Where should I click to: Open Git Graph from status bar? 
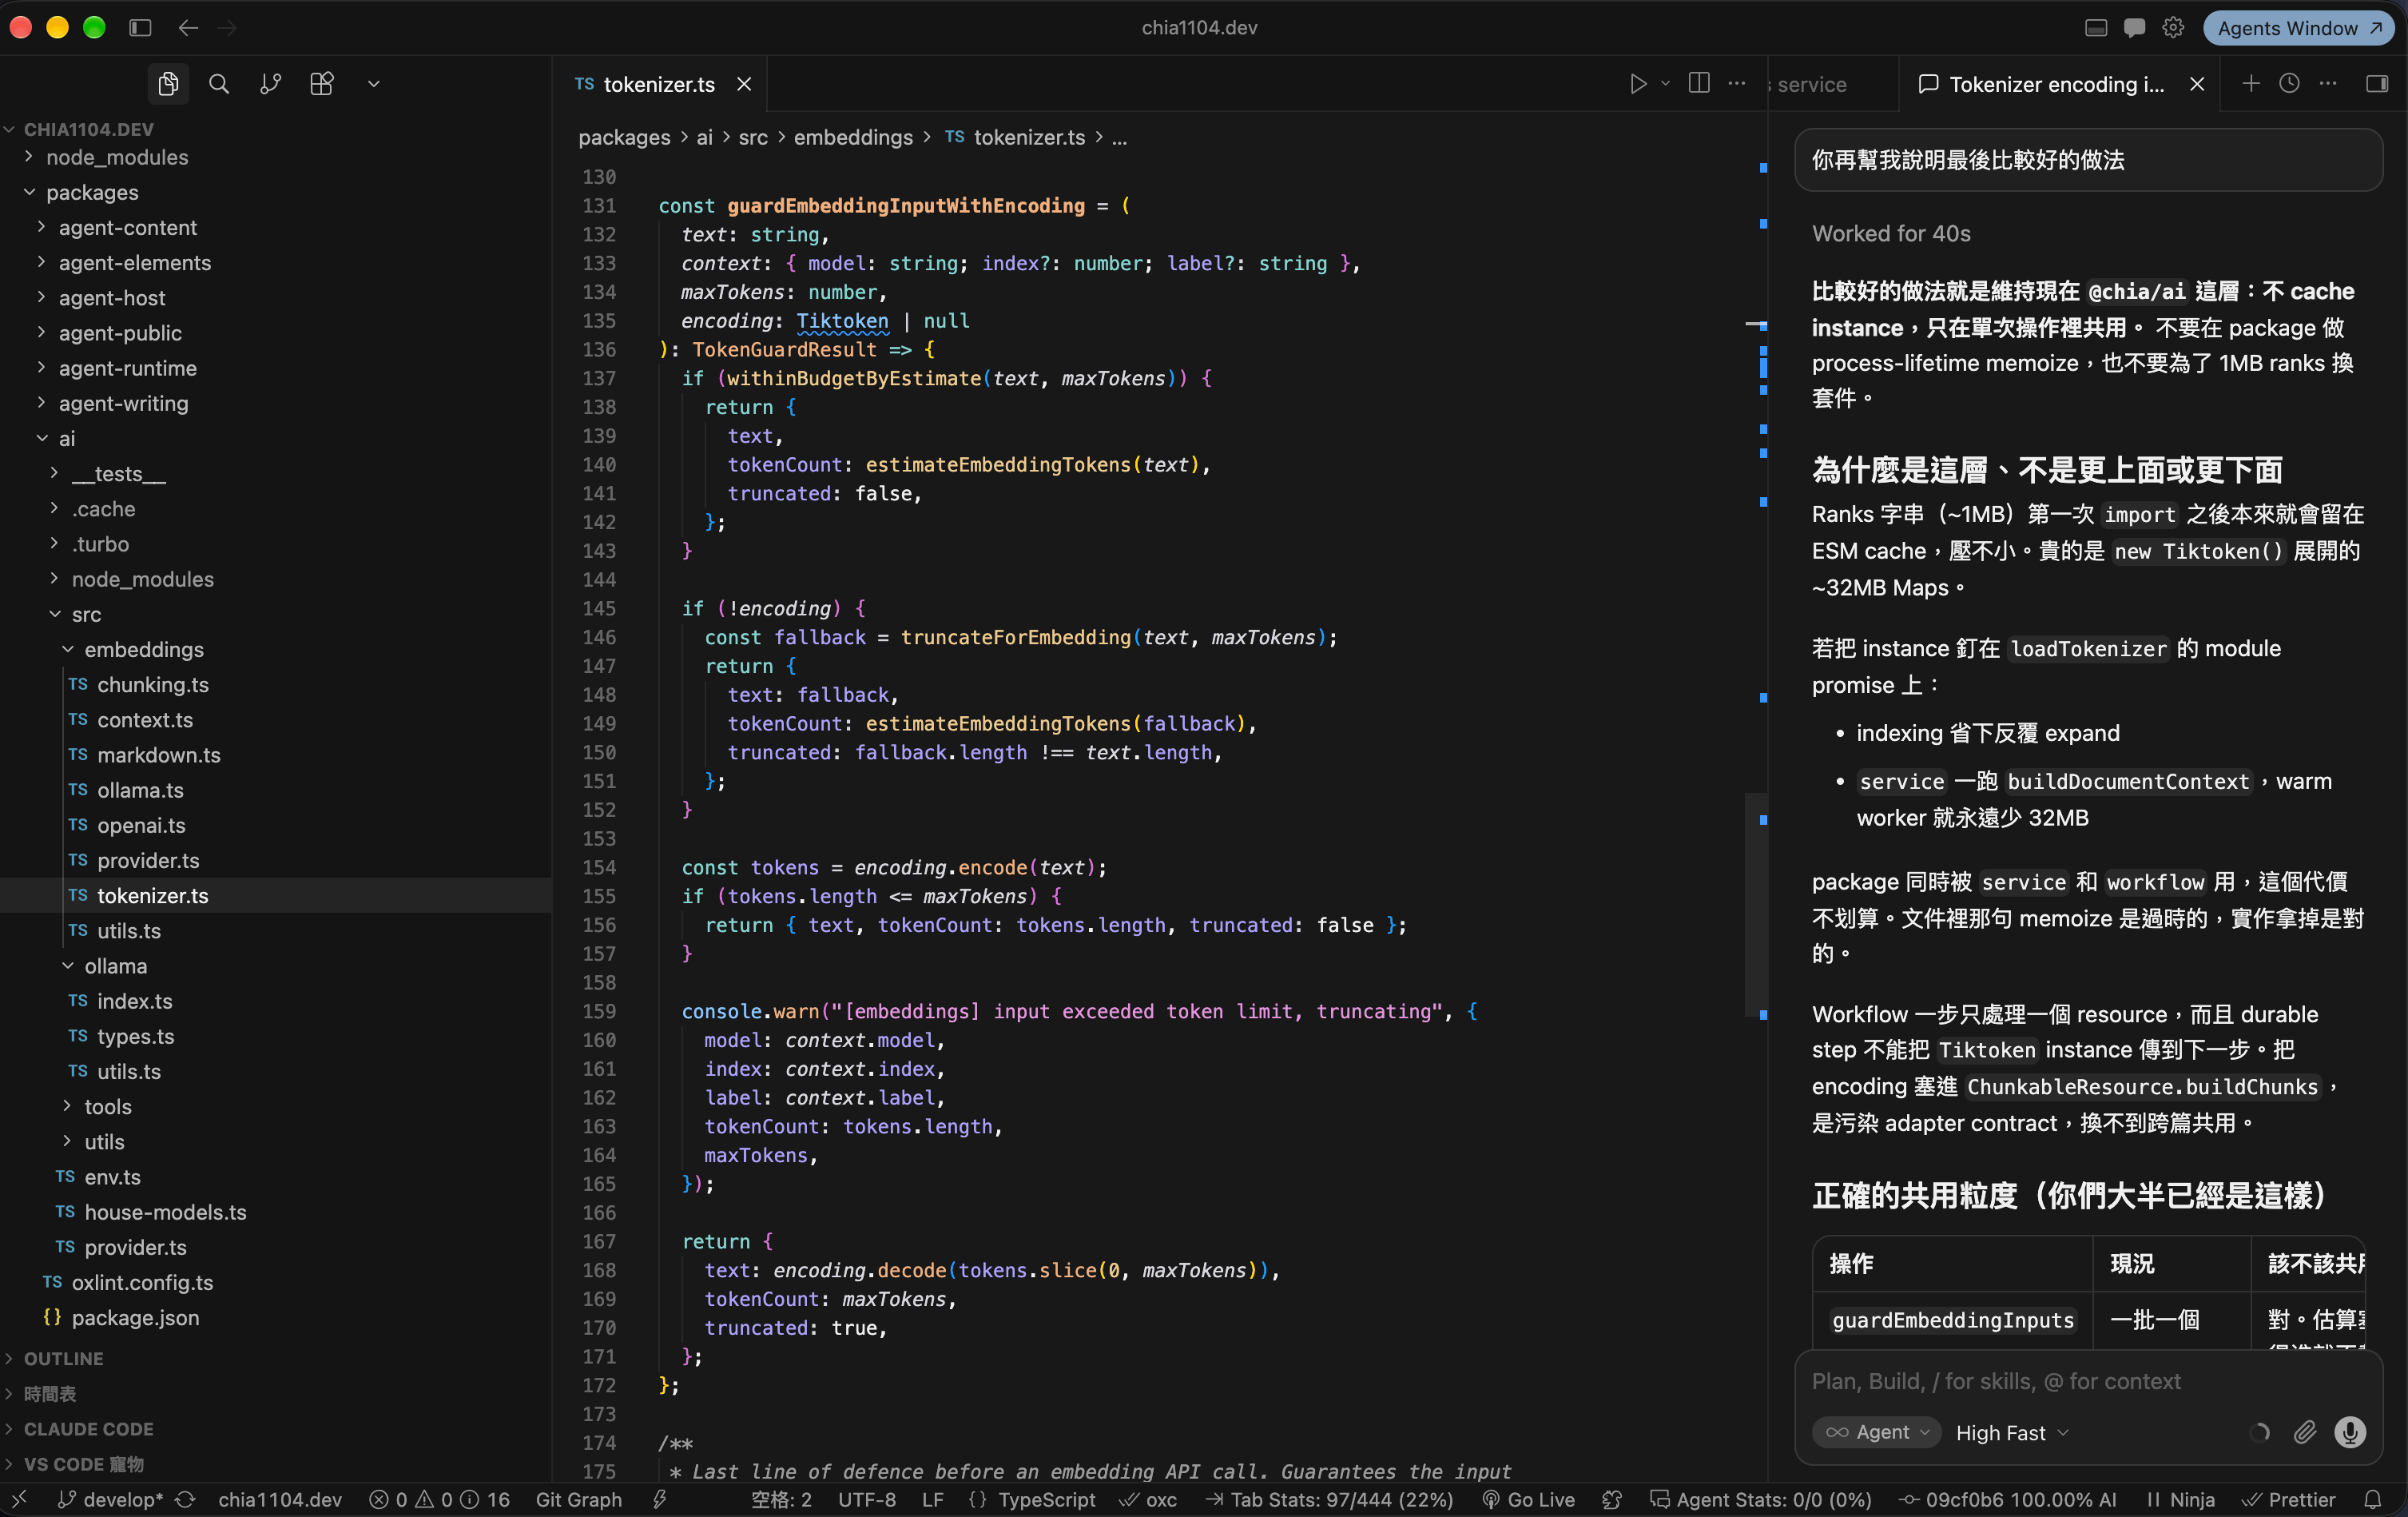[x=578, y=1499]
